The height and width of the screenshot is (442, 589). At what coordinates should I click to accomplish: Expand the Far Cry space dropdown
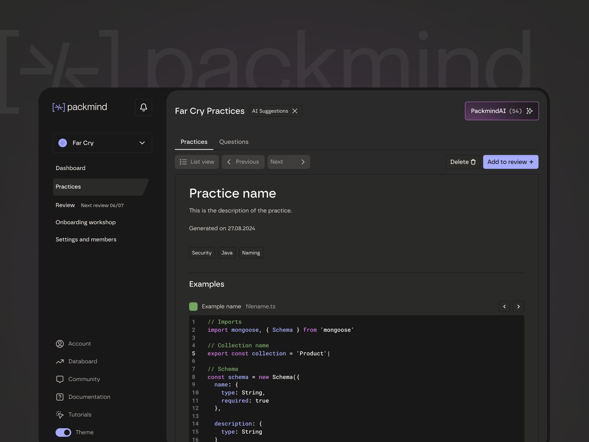[x=102, y=143]
